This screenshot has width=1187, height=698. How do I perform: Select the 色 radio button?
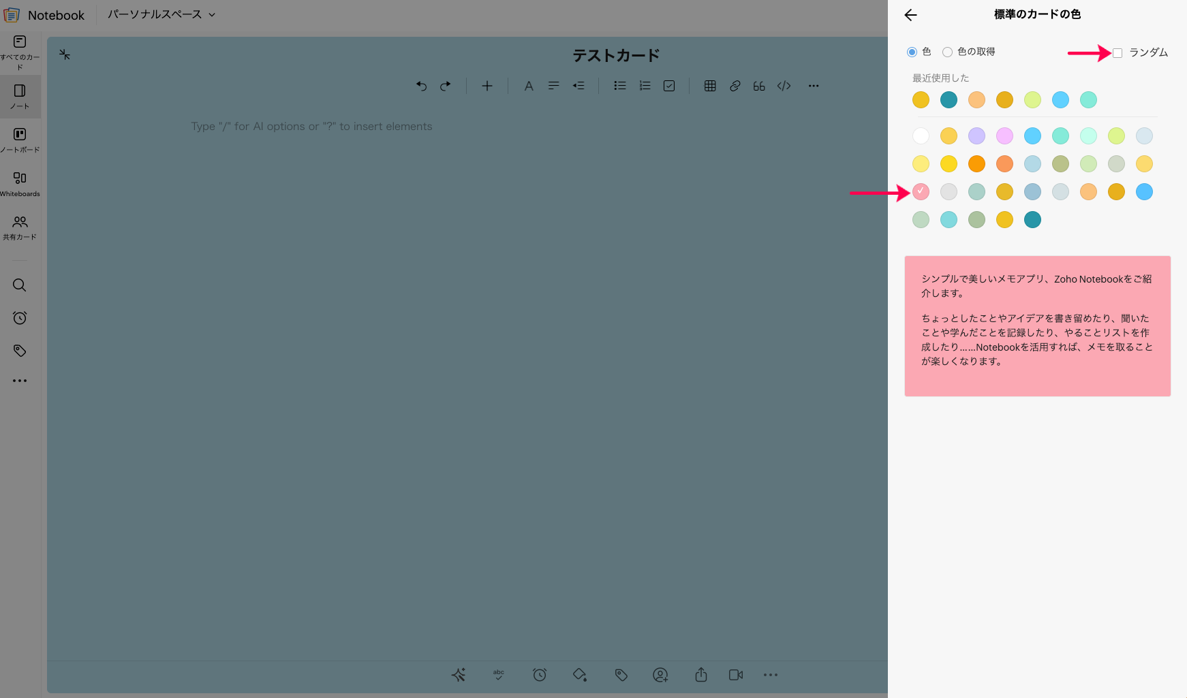point(912,52)
